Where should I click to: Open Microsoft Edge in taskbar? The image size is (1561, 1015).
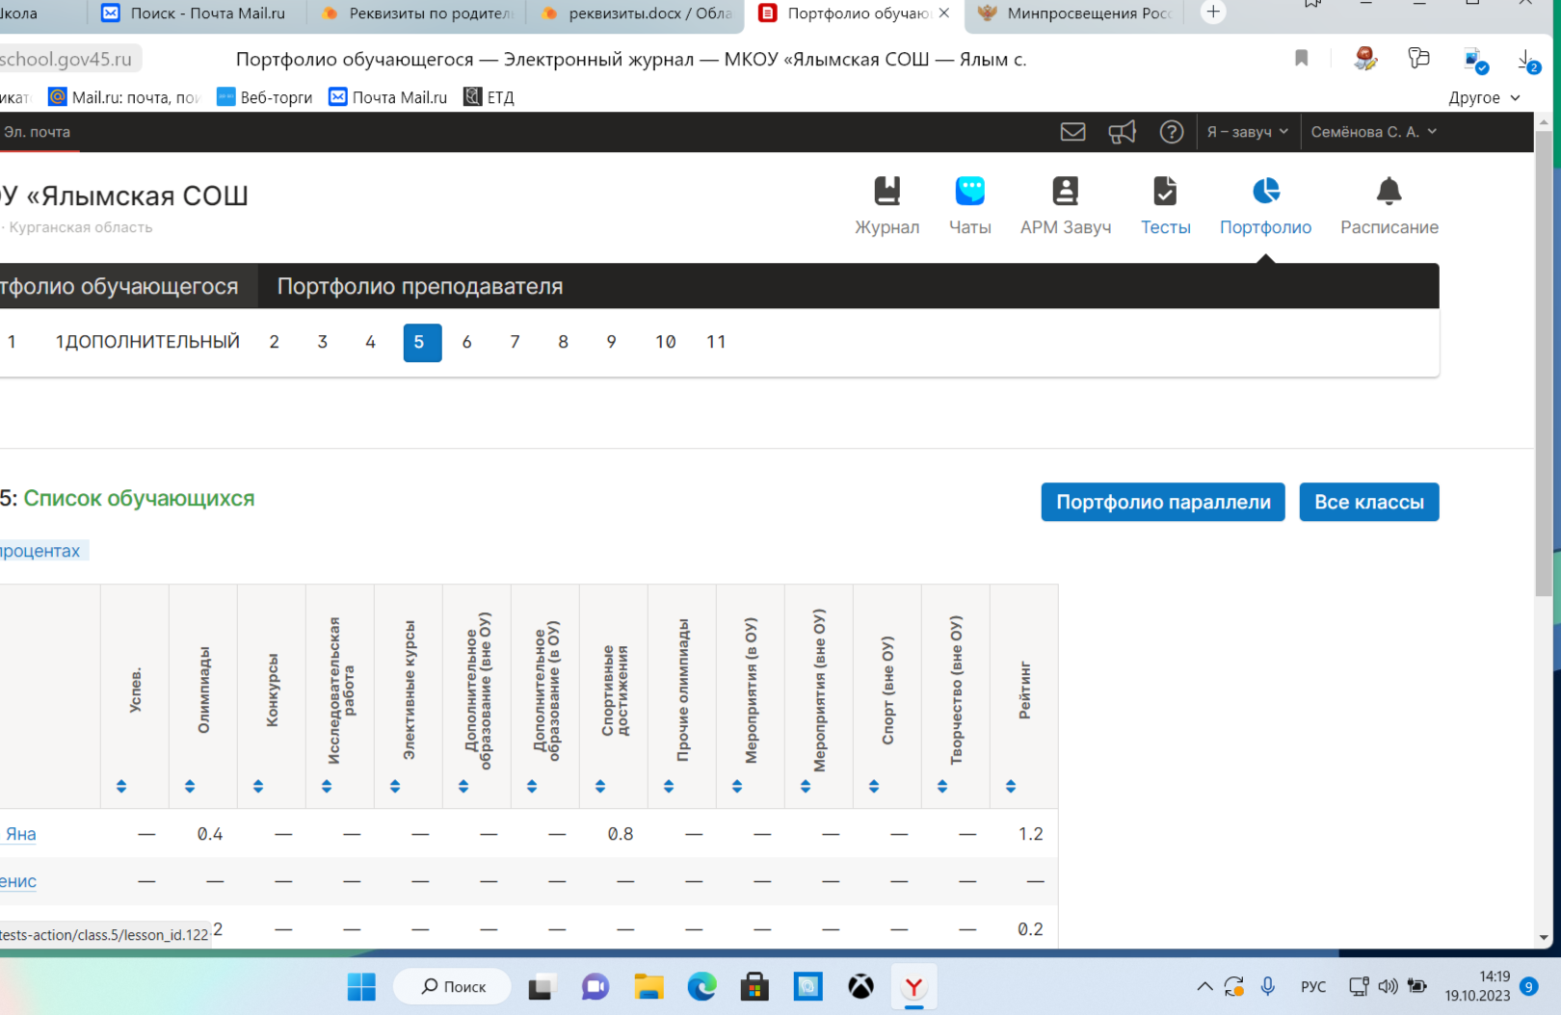(701, 987)
